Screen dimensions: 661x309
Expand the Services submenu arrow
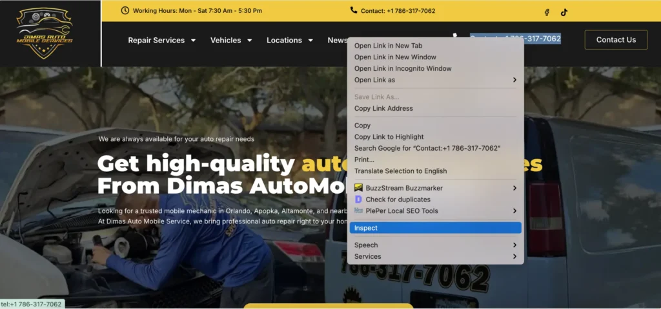(514, 256)
